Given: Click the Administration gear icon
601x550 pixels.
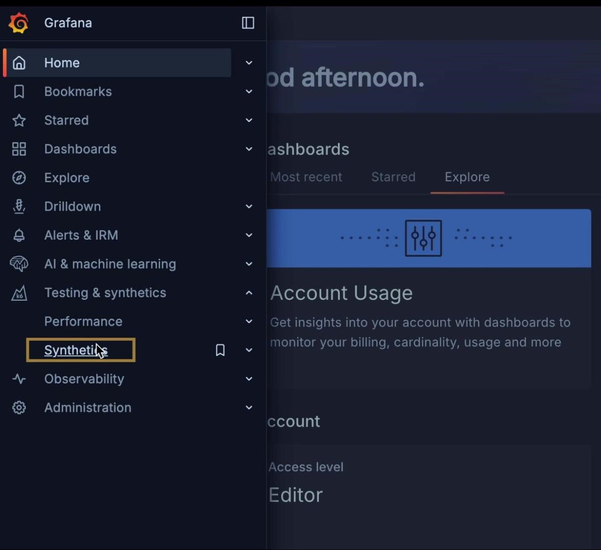Looking at the screenshot, I should point(19,408).
